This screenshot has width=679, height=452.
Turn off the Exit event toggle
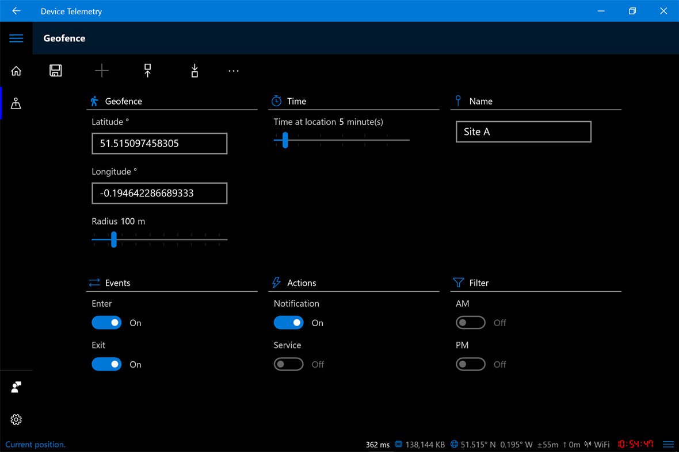(106, 364)
